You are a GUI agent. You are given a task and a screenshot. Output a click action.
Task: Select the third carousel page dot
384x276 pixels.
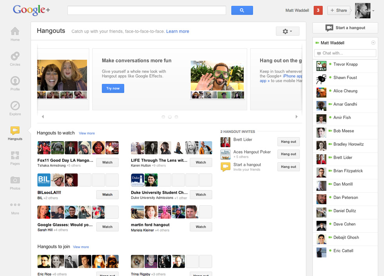pos(176,117)
